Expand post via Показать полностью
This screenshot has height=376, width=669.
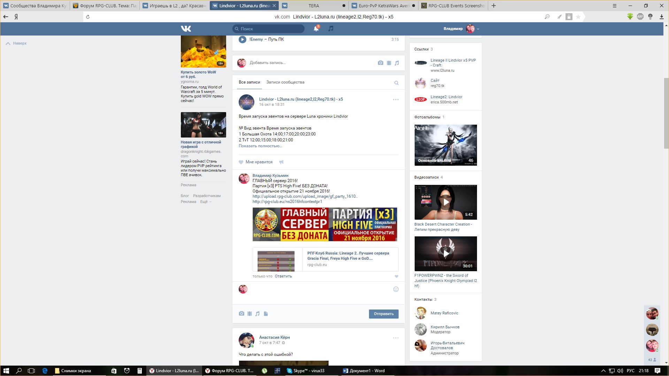(x=260, y=146)
